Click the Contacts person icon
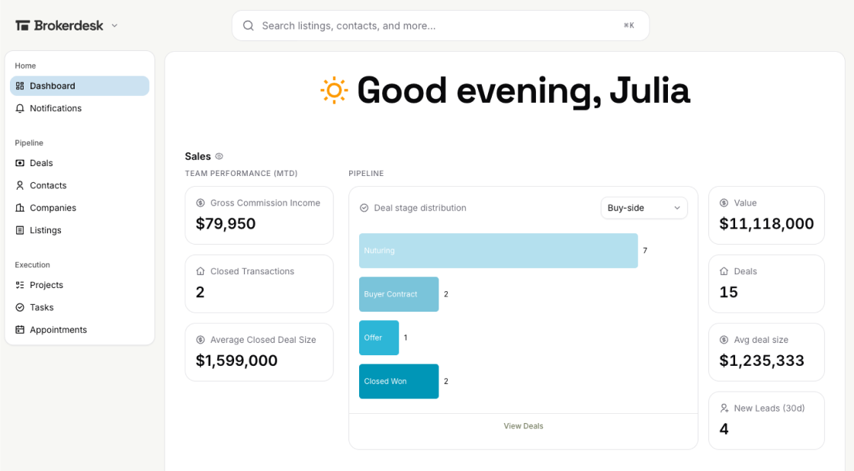Viewport: 854px width, 471px height. coord(18,185)
